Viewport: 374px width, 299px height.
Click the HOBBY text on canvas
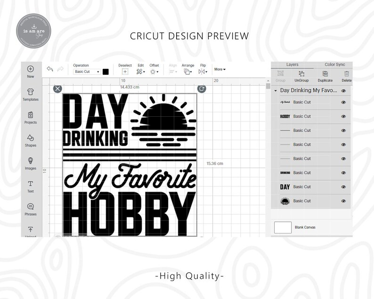coord(129,214)
